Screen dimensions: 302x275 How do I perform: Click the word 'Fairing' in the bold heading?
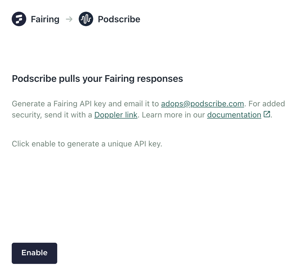[119, 79]
